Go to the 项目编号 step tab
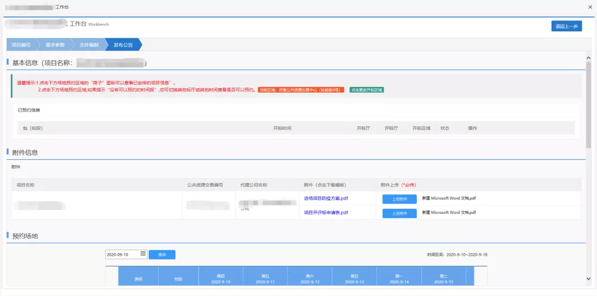This screenshot has width=597, height=296. click(x=21, y=45)
